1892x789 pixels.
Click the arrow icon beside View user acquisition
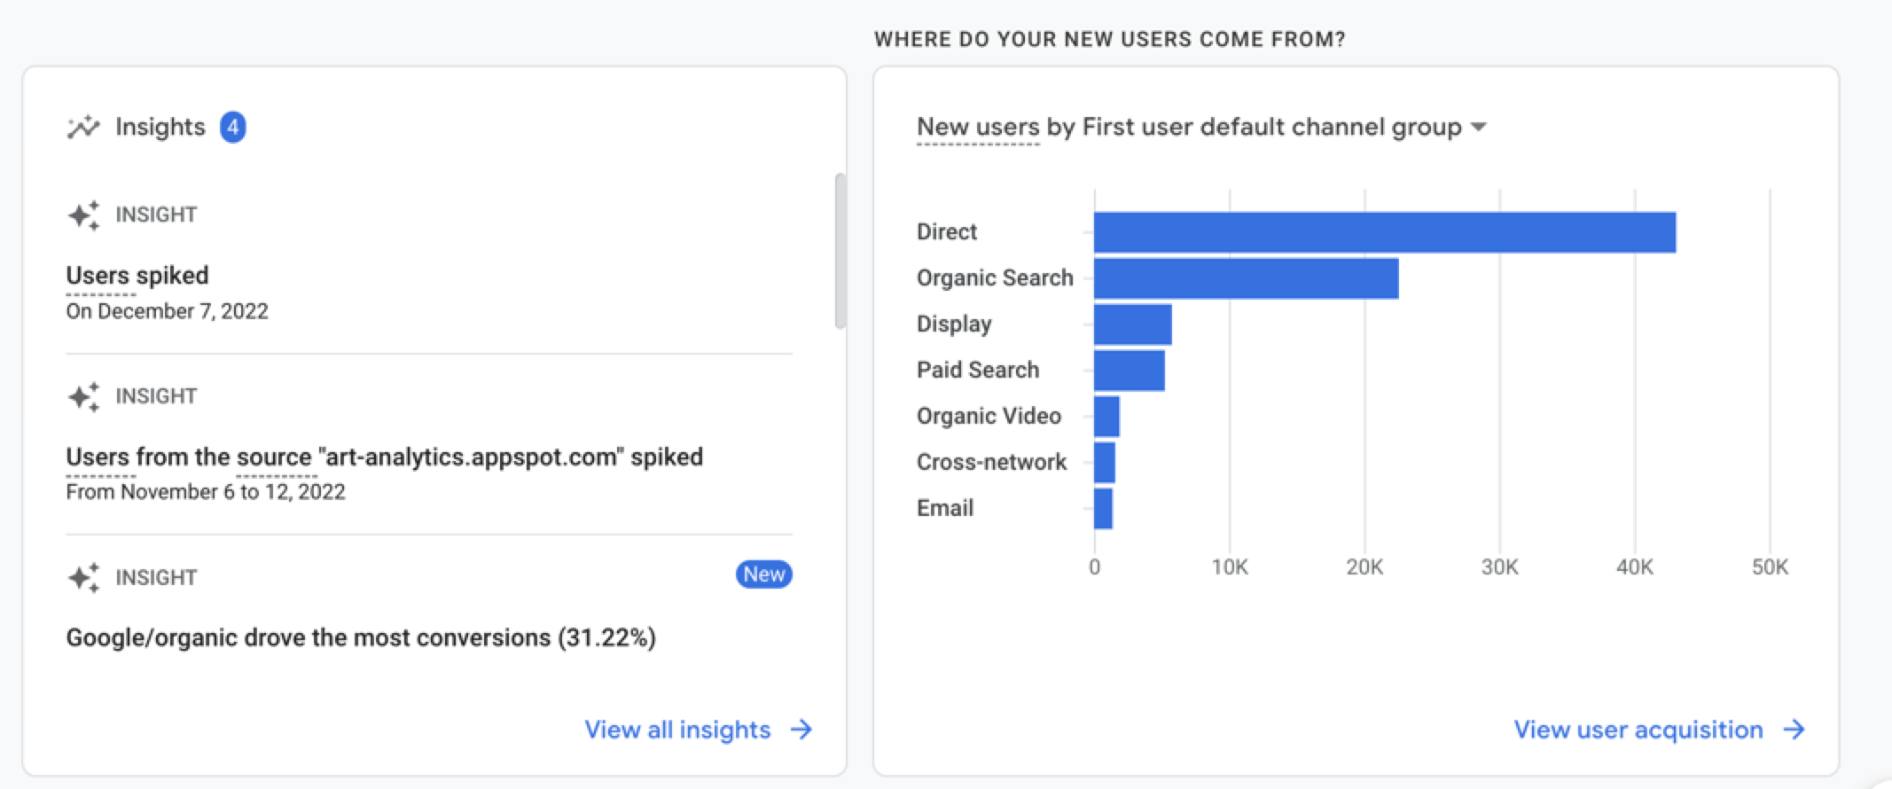pos(1796,730)
